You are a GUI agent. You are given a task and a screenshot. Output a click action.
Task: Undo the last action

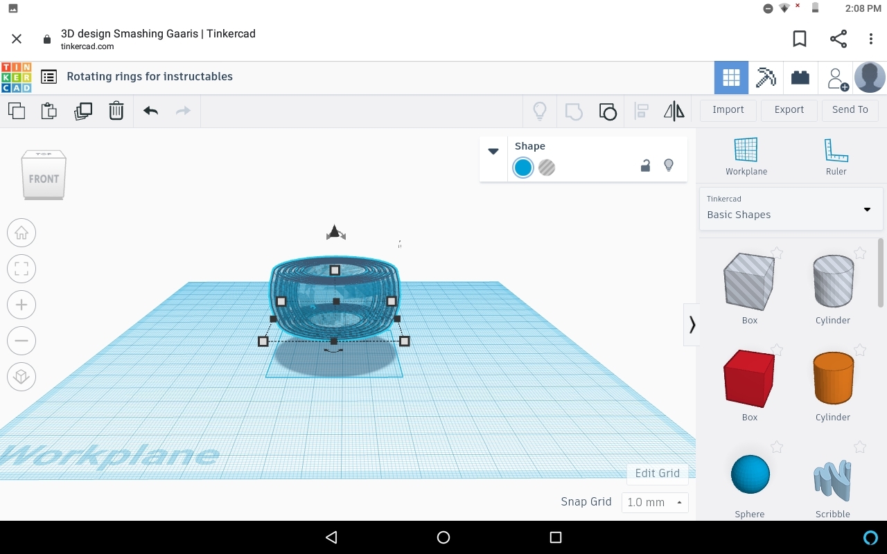point(150,111)
